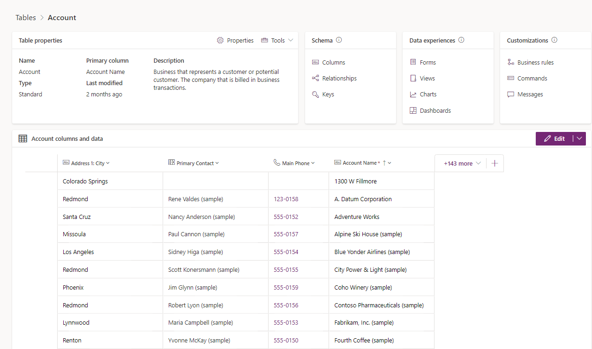The height and width of the screenshot is (349, 592).
Task: Open the Views link
Action: (x=427, y=78)
